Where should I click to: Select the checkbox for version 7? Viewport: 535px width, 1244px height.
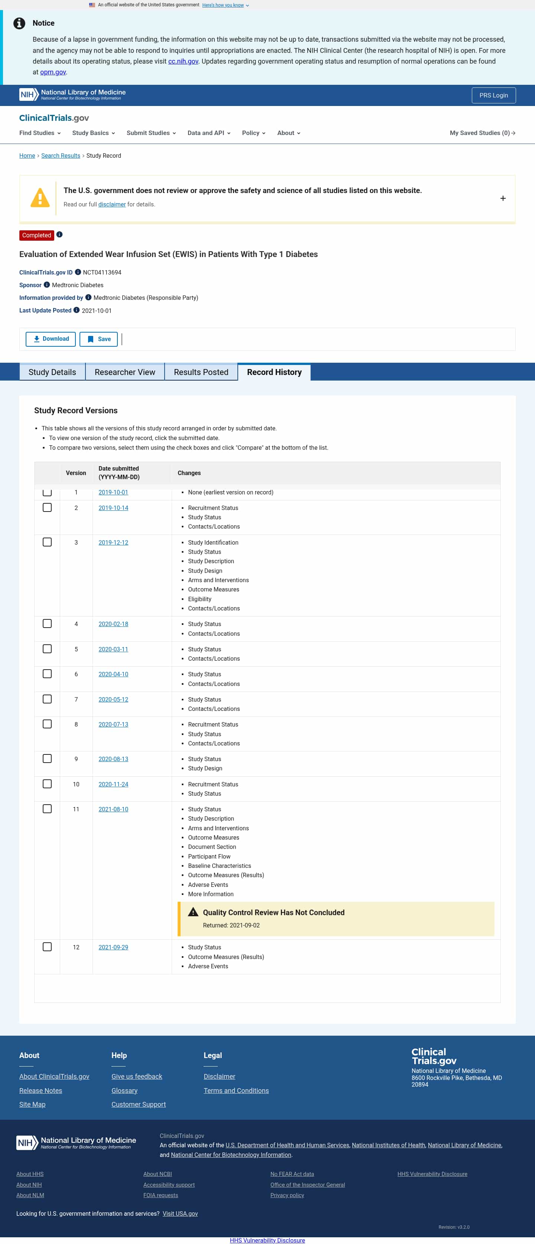tap(47, 699)
